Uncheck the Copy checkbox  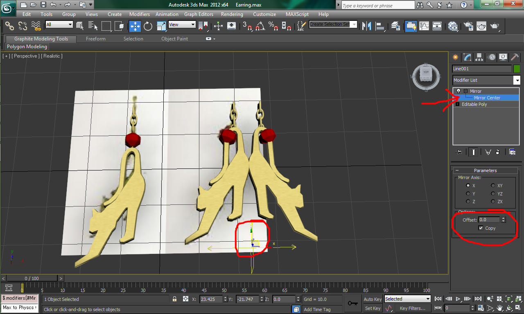481,228
